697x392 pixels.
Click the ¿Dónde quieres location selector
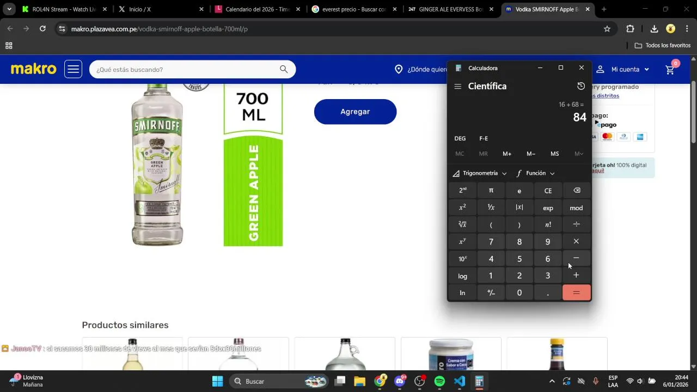pyautogui.click(x=420, y=69)
